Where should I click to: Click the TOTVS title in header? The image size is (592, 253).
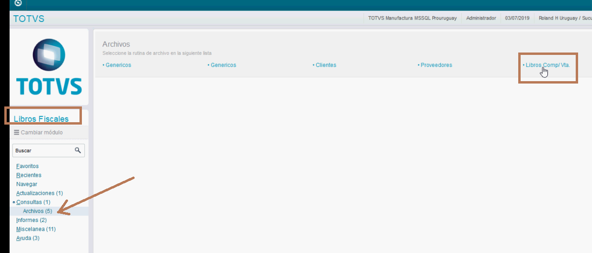[x=29, y=19]
